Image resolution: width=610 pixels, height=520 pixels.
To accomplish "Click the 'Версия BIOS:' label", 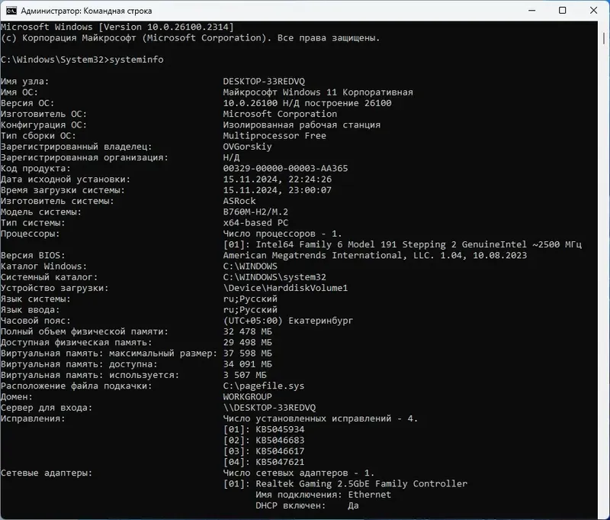I will [x=33, y=256].
